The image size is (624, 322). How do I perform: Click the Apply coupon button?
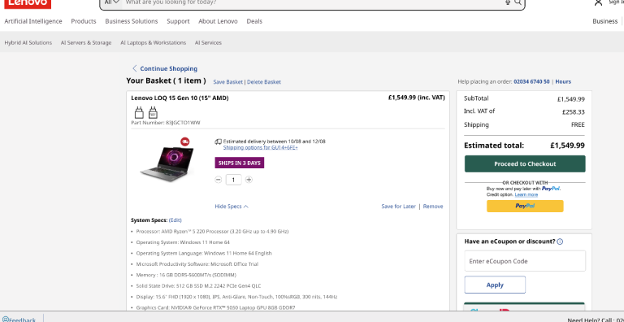[495, 285]
